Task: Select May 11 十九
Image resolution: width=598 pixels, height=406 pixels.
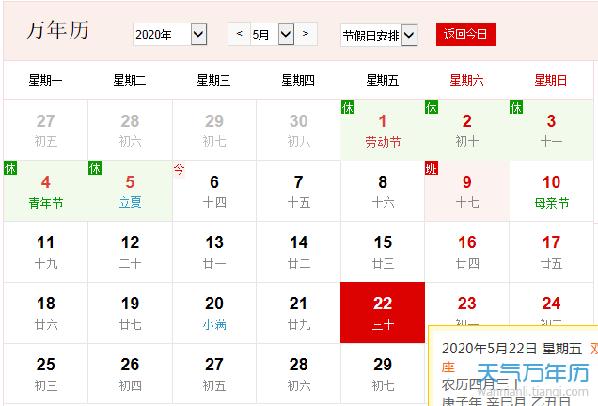Action: coord(46,252)
